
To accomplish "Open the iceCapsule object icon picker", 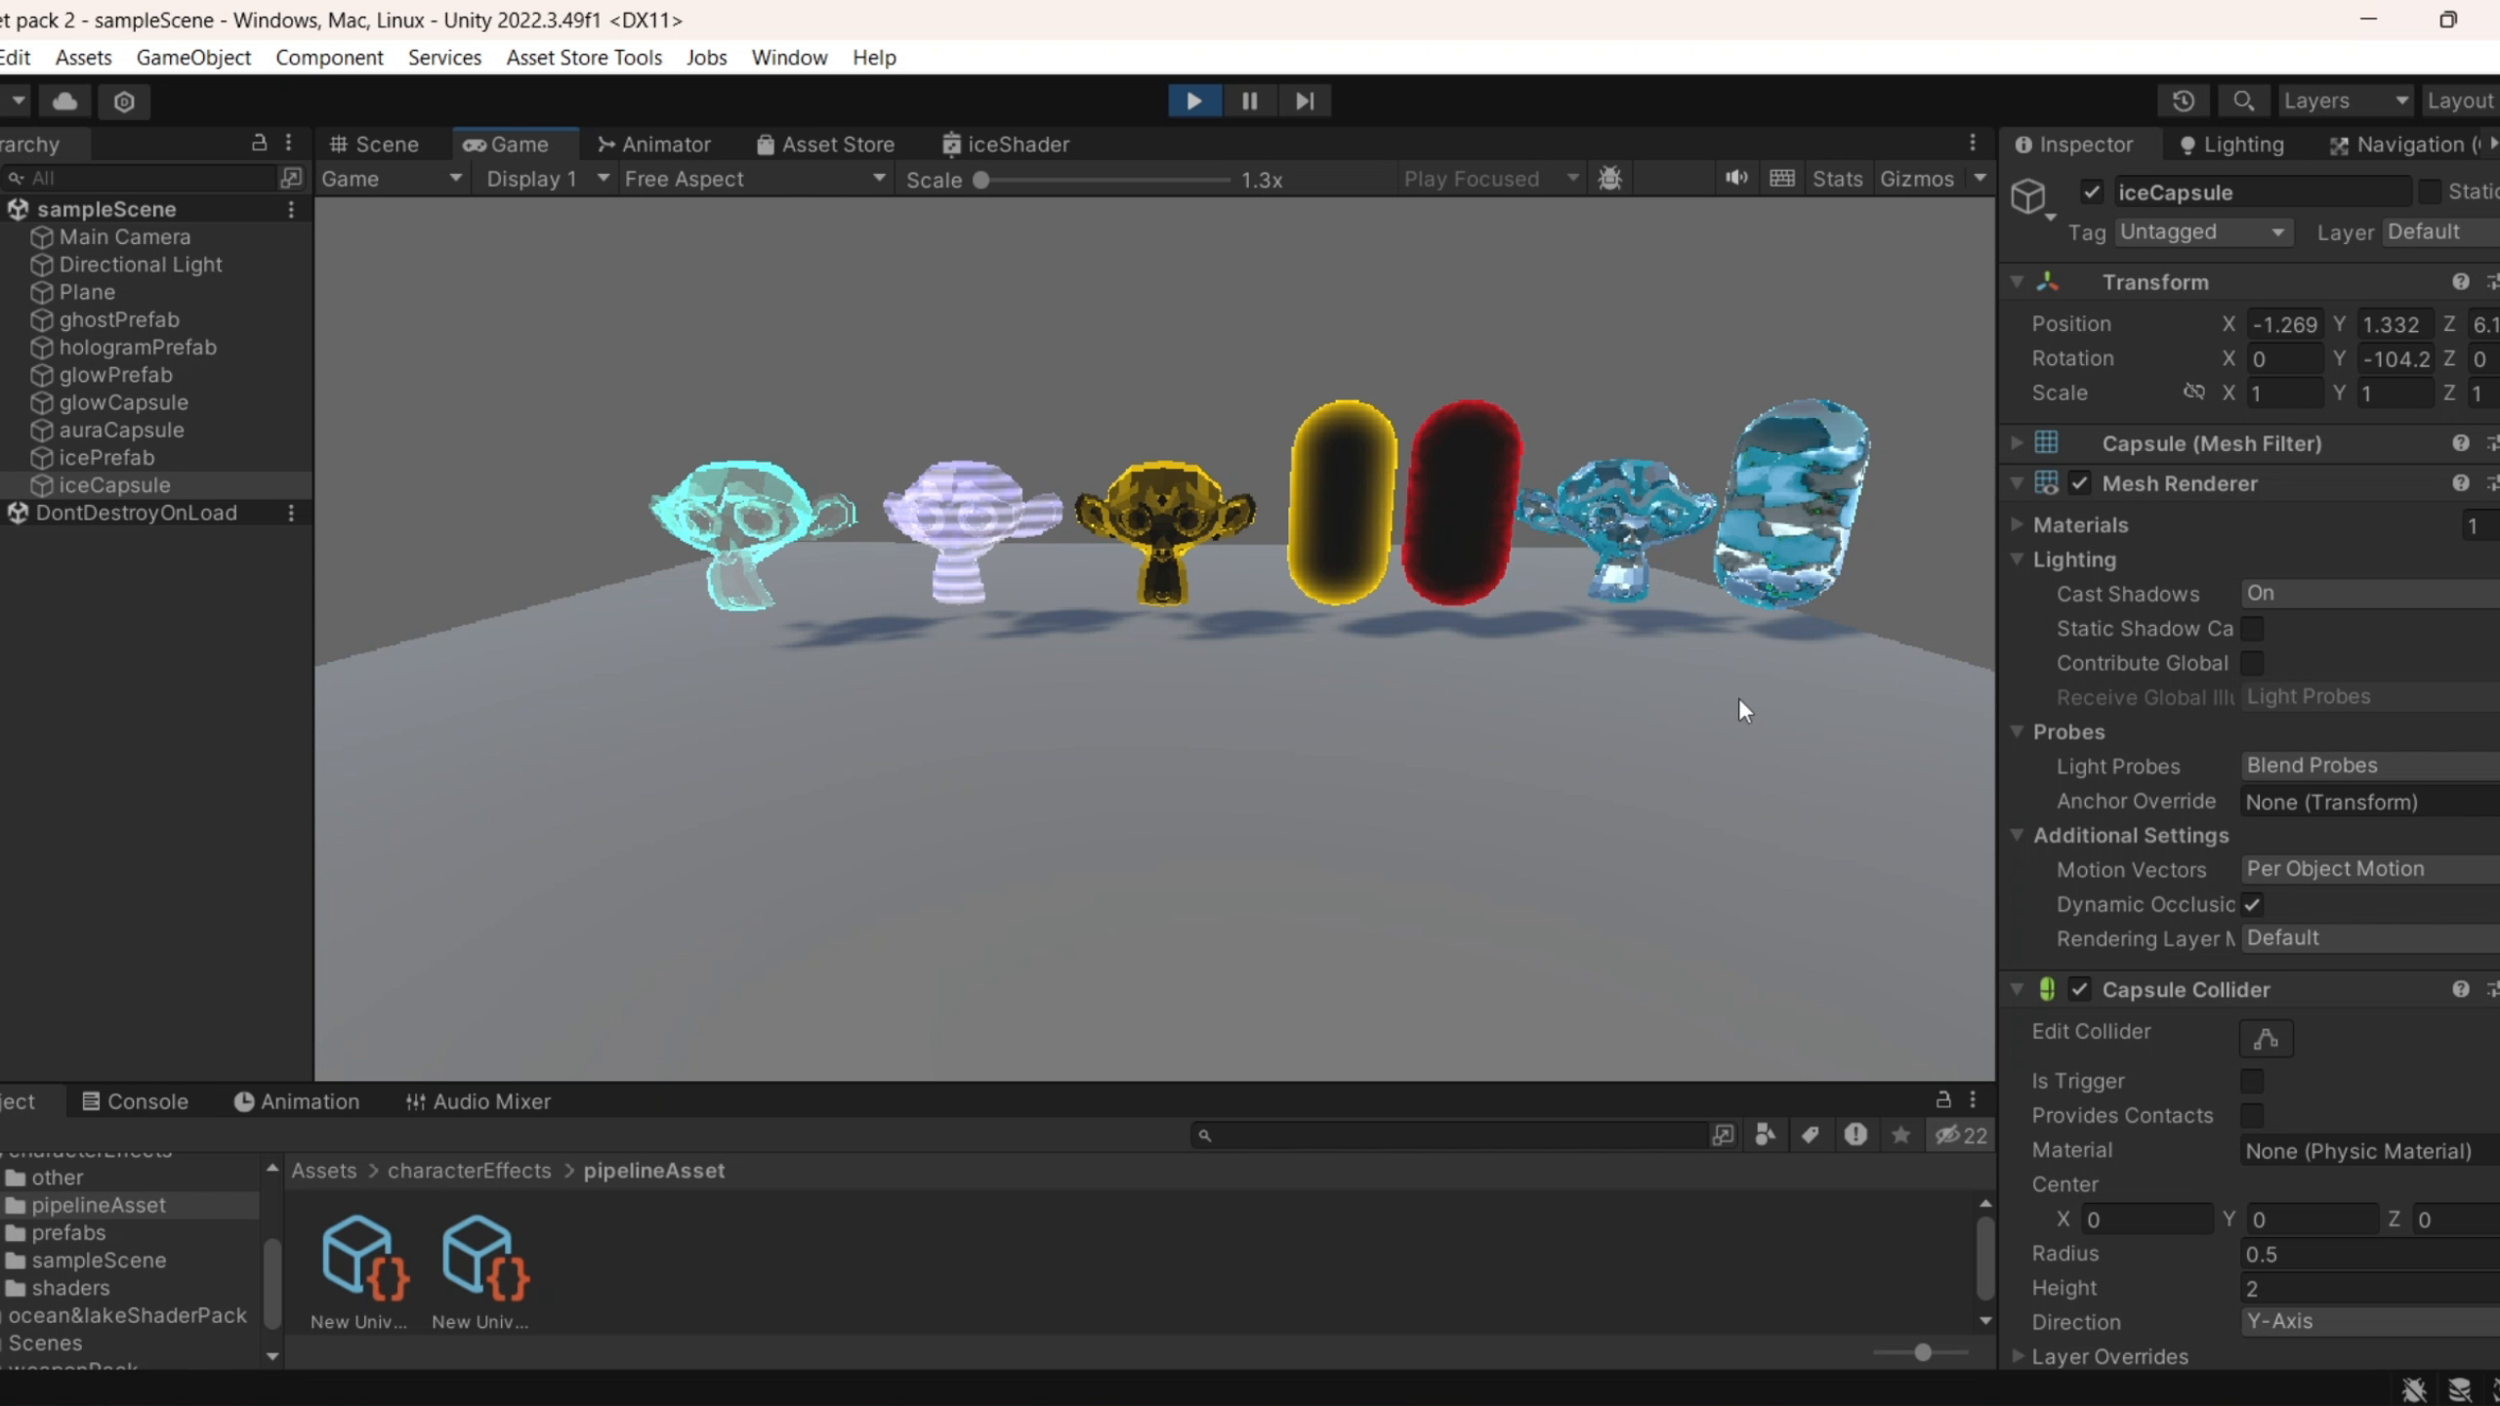I will [2031, 198].
